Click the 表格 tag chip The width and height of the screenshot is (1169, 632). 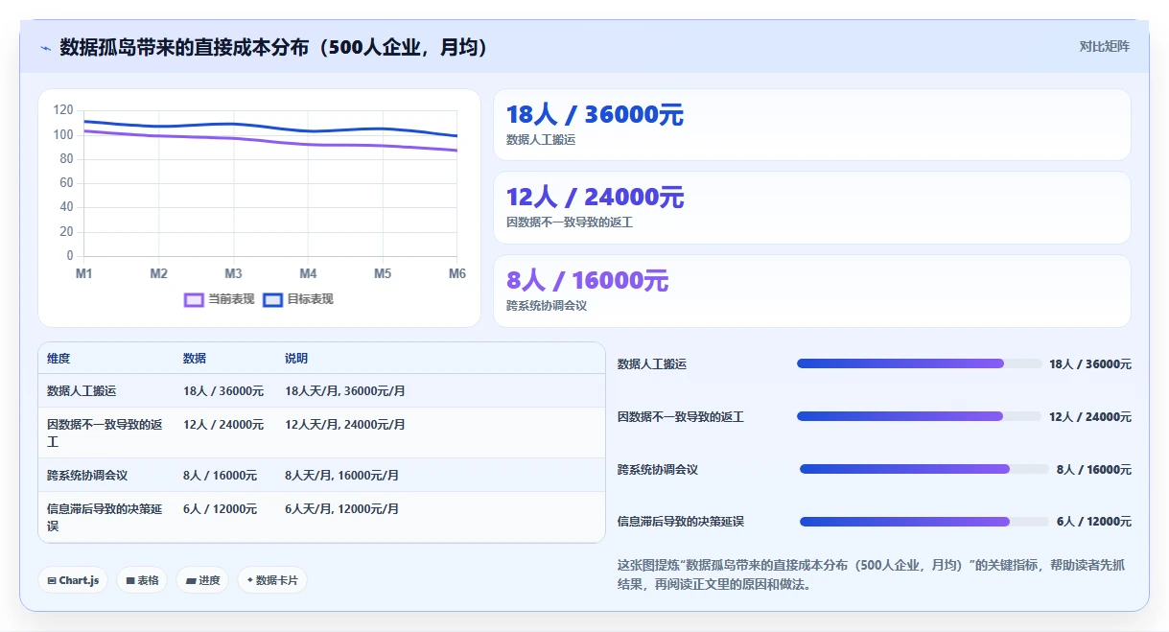click(x=142, y=580)
